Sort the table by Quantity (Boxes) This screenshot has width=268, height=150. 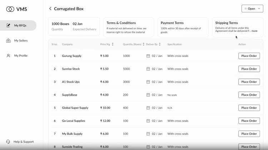point(143,45)
